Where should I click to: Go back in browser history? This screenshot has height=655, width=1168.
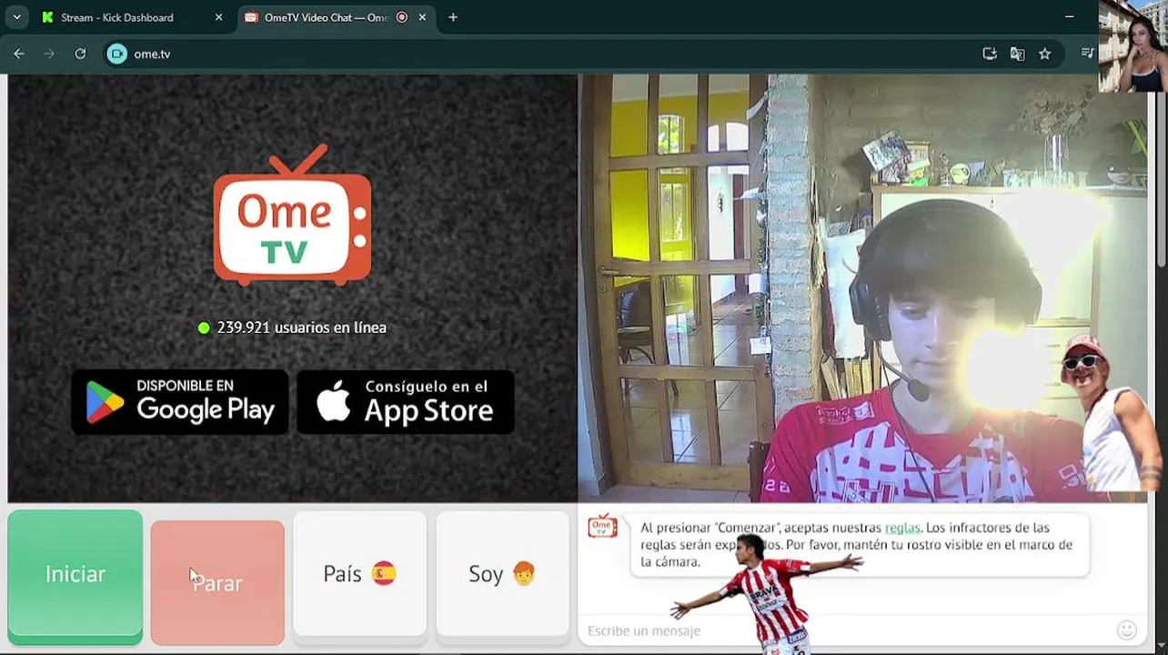point(19,54)
